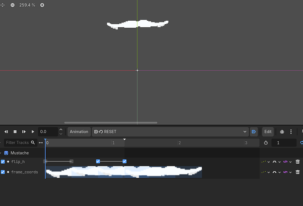The height and width of the screenshot is (206, 303).
Task: Toggle autoplay on load icon
Action: pyautogui.click(x=254, y=132)
